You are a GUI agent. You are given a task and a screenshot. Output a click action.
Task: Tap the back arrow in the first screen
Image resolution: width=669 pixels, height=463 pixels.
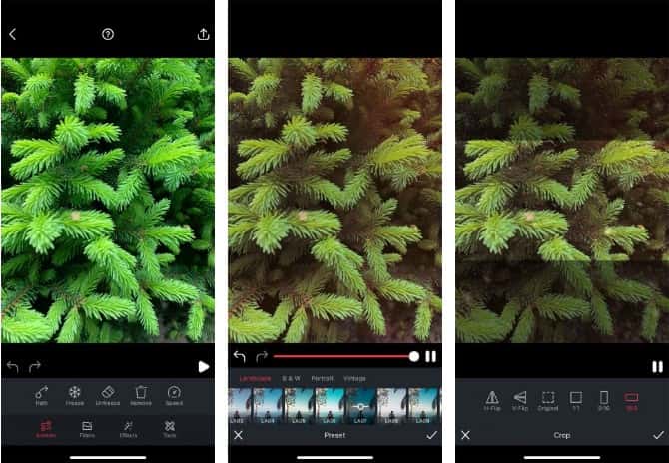[x=12, y=34]
